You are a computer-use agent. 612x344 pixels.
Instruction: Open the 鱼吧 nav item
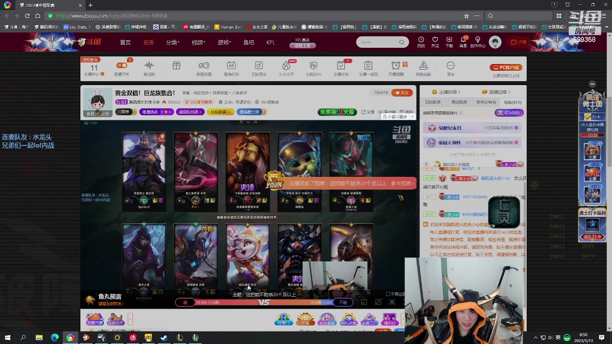pyautogui.click(x=249, y=43)
